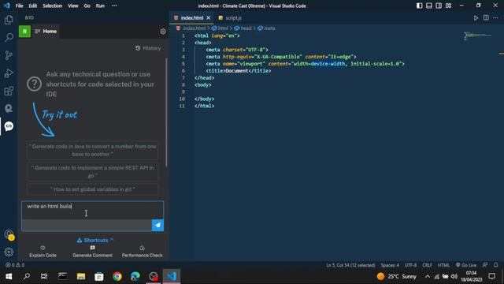Open Google Chrome from taskbar
This screenshot has height=284, width=504.
117,276
